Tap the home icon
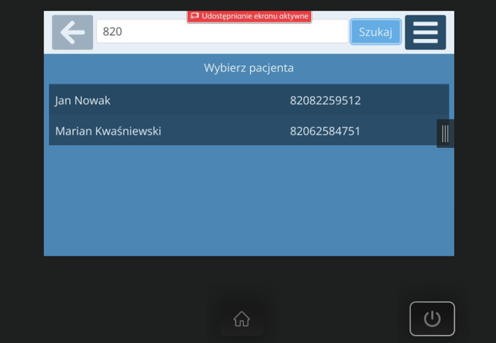496x343 pixels. click(x=242, y=319)
